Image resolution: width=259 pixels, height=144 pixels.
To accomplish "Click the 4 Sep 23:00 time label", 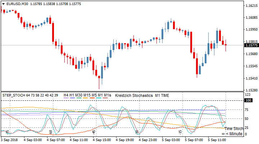I will 148,140.
